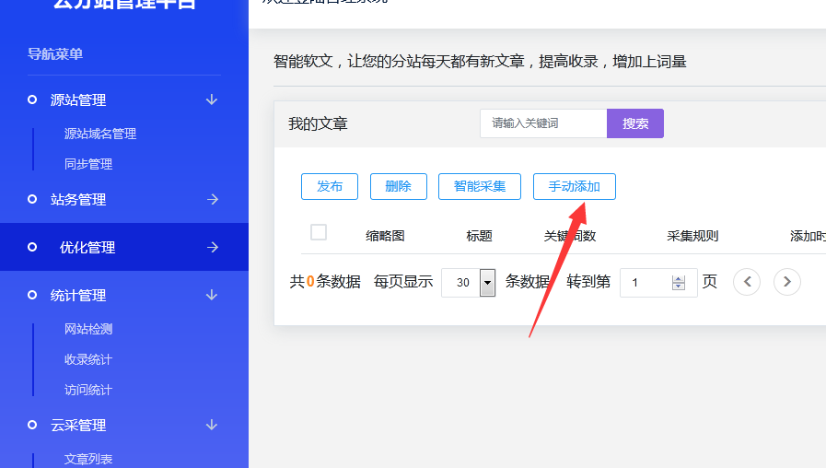Click the 发布 button
This screenshot has height=468, width=826.
[x=330, y=186]
